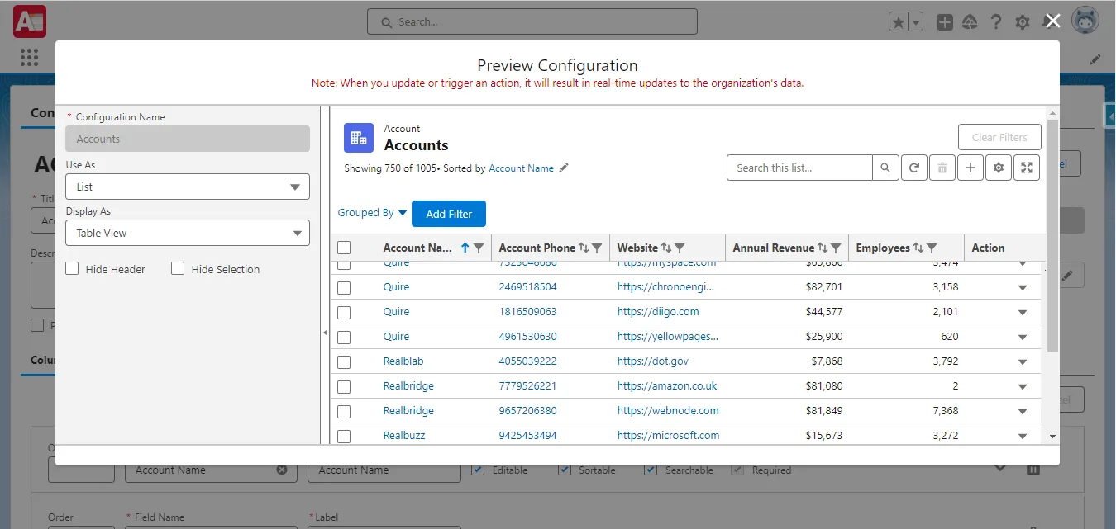The width and height of the screenshot is (1116, 529).
Task: Open the notifications bell
Action: (1048, 22)
